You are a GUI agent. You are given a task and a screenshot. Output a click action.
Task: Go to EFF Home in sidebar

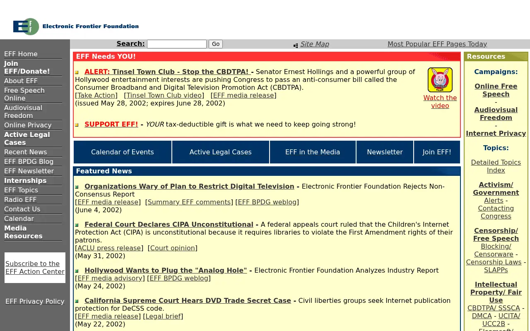coord(21,54)
